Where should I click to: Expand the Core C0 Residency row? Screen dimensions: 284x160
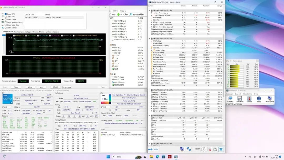pos(152,104)
